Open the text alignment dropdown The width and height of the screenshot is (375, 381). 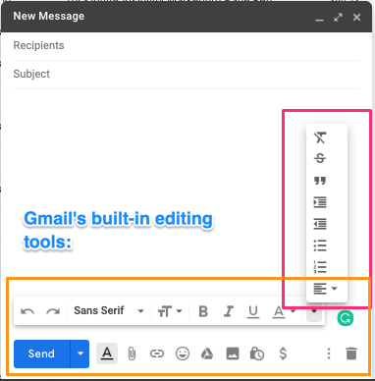click(325, 289)
